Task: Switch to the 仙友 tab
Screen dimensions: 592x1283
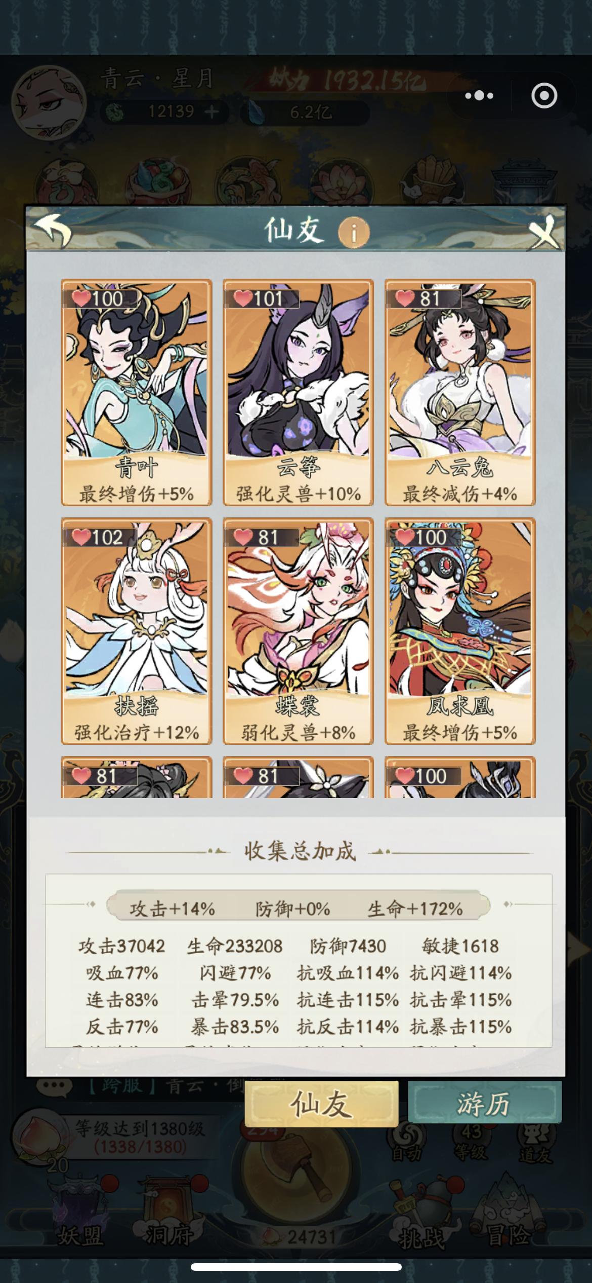Action: [x=321, y=1104]
